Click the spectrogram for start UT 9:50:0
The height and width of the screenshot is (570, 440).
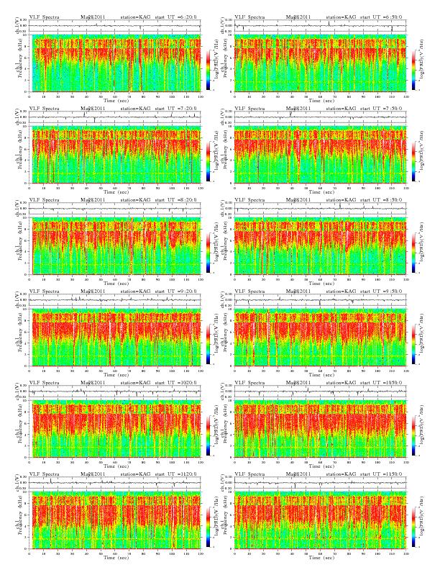[x=320, y=338]
